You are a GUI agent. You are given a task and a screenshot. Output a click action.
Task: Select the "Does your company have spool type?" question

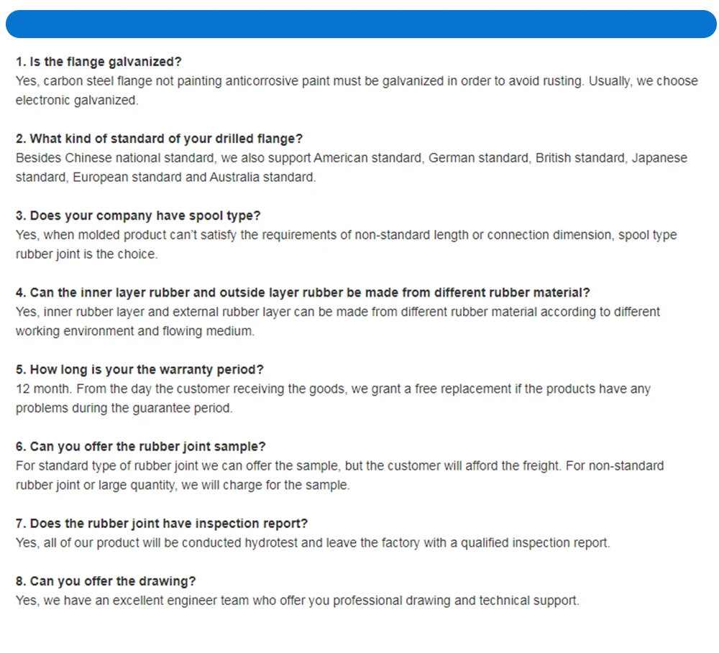point(138,216)
